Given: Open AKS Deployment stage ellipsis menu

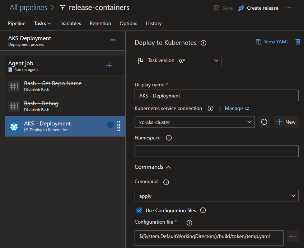Looking at the screenshot, I should (113, 40).
